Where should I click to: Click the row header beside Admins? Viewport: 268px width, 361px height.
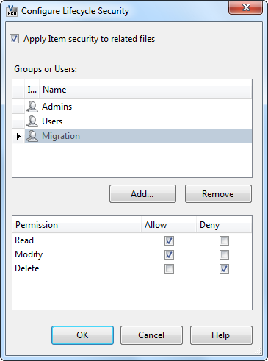pos(18,107)
